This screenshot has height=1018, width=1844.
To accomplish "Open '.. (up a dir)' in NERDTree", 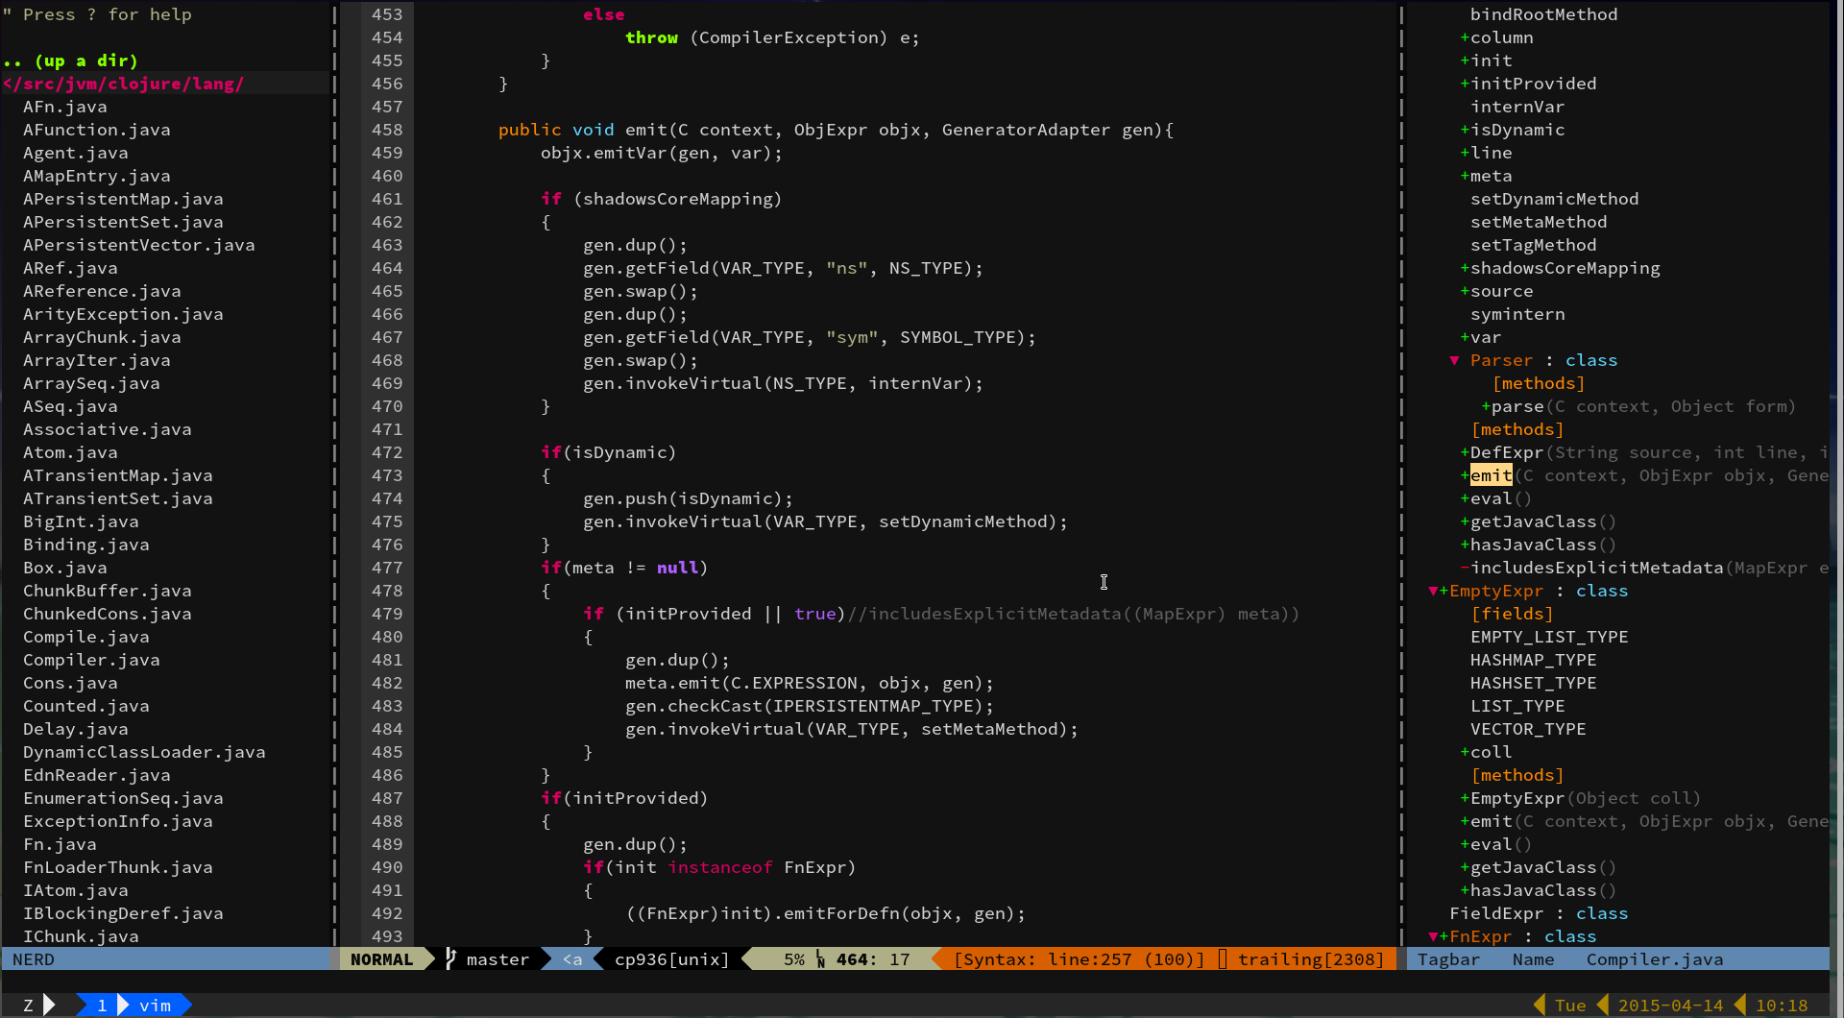I will coord(72,61).
